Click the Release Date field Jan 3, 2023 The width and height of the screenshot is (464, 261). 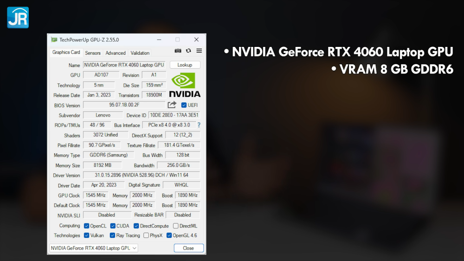tap(99, 95)
